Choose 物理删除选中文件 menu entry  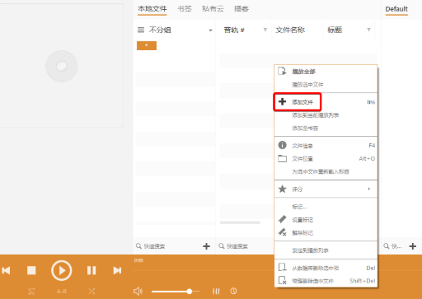[x=312, y=281]
